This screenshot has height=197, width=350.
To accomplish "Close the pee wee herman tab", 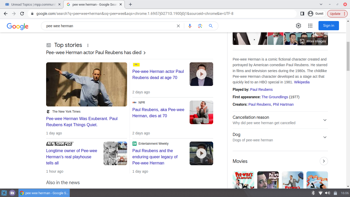I will tap(121, 4).
